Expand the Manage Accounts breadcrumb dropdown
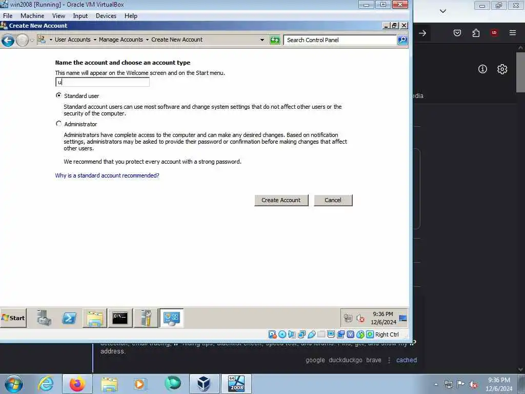525x394 pixels. click(x=147, y=40)
